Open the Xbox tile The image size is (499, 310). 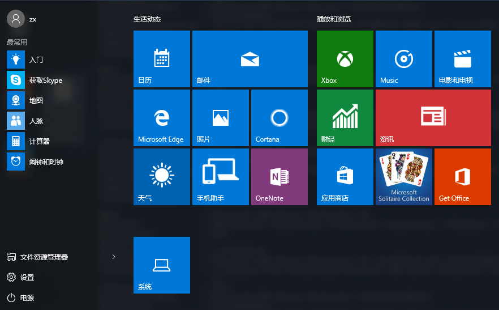(345, 59)
